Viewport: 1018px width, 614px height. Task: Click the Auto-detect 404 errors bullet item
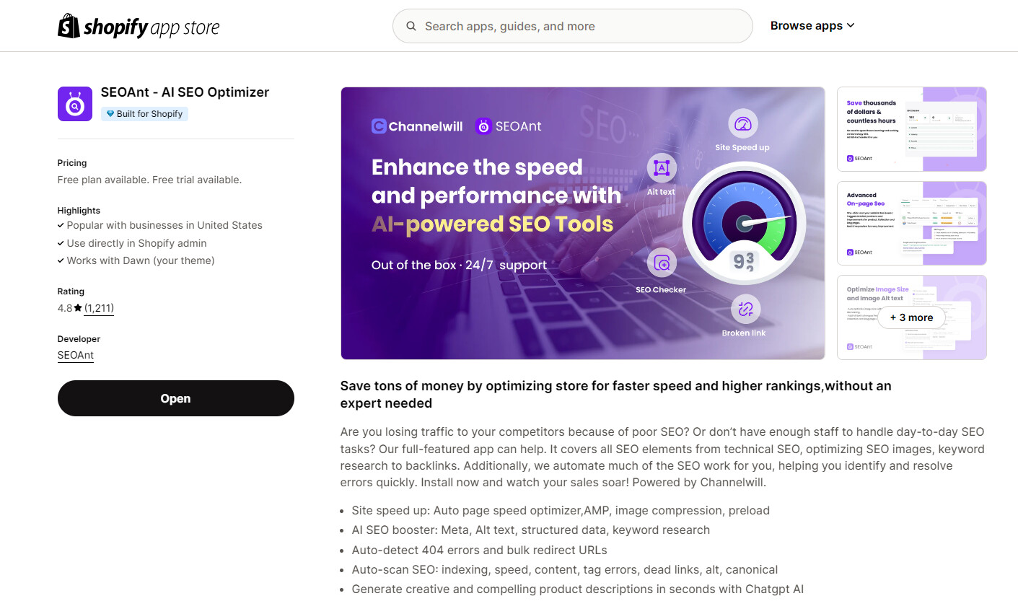(480, 550)
